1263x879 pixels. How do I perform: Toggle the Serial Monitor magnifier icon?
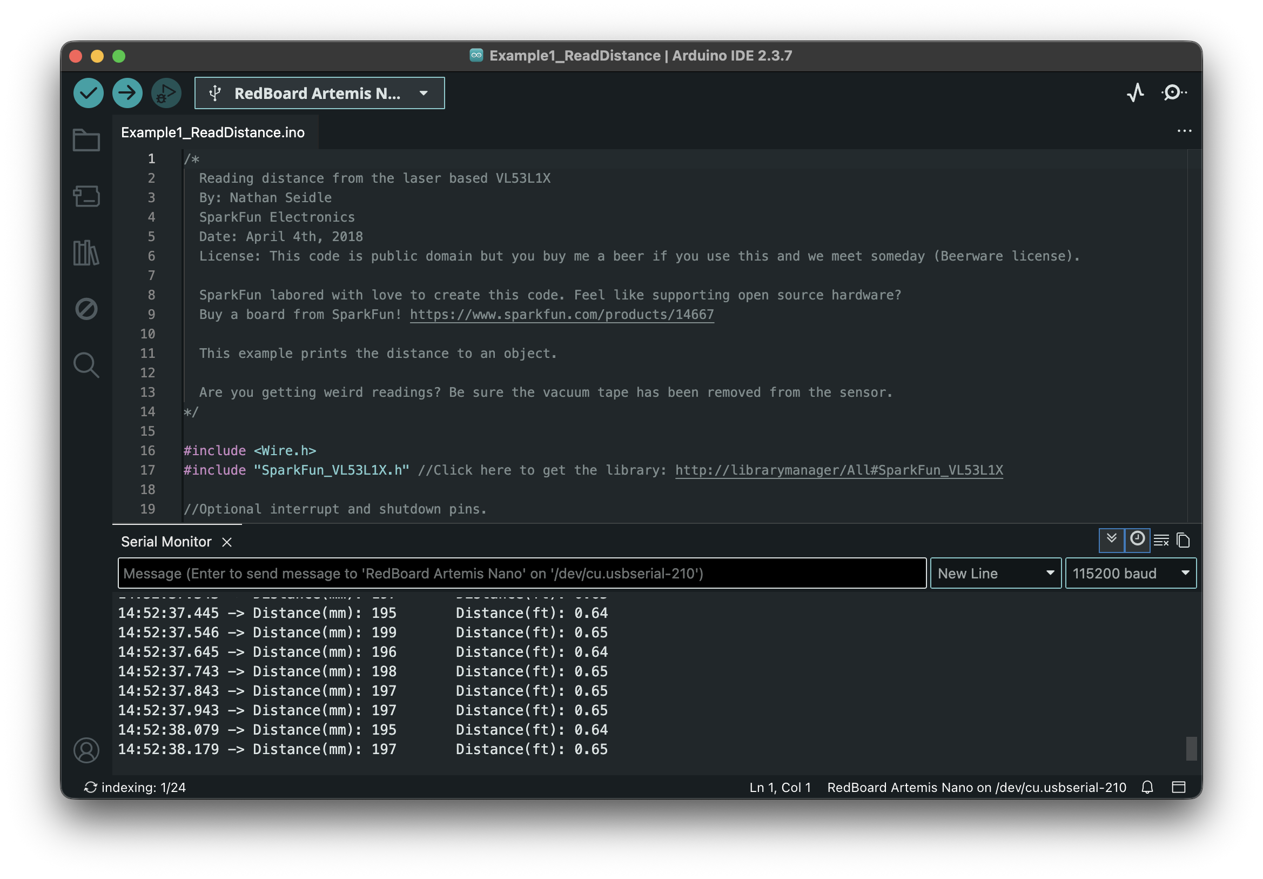pos(1174,92)
